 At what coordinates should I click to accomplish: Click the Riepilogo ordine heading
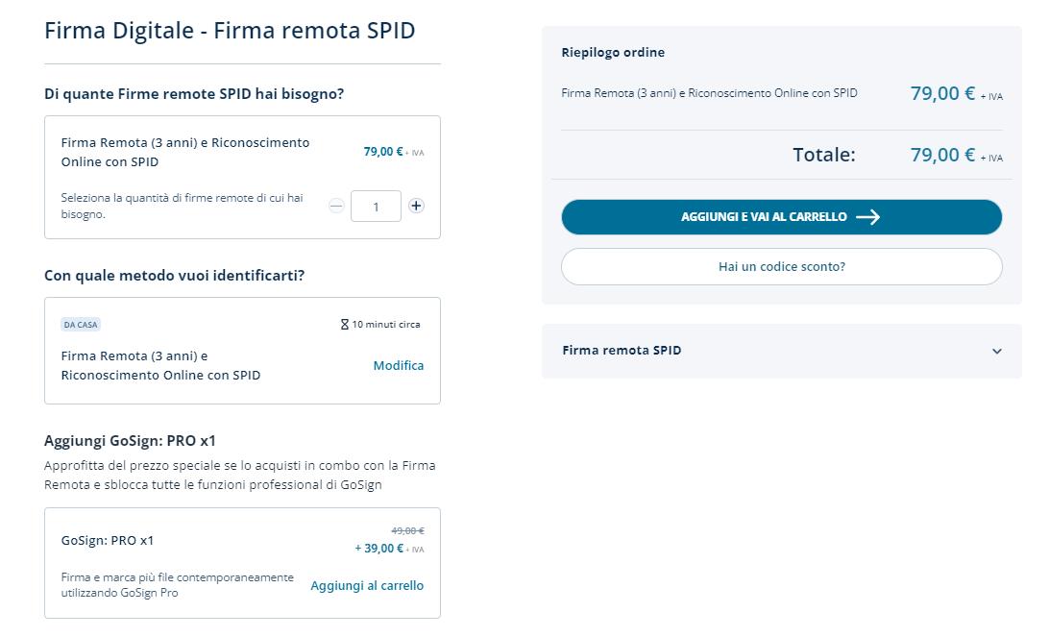point(613,53)
